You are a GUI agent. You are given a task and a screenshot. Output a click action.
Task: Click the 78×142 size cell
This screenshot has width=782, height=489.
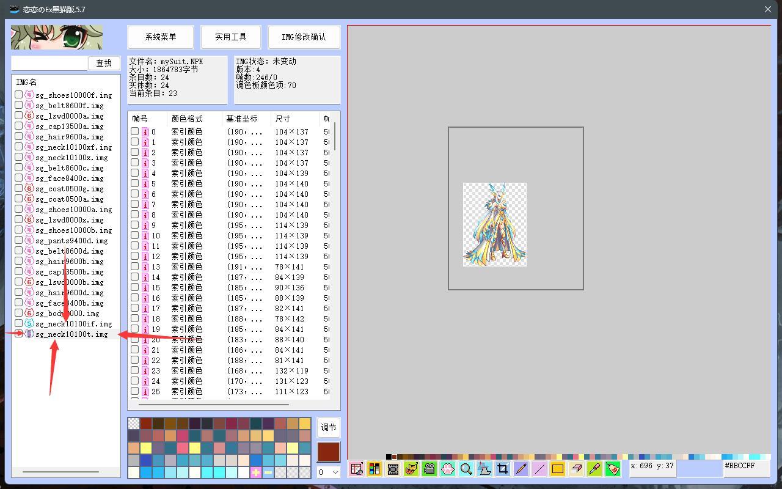(x=290, y=318)
